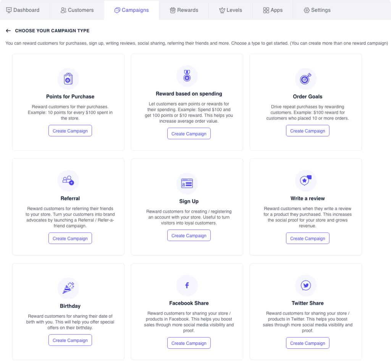Screen dimensions: 391x364
Task: Create a Sign Up campaign
Action: (189, 235)
